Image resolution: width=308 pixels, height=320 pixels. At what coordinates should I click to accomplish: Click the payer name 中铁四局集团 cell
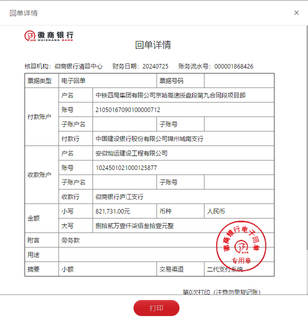(x=170, y=95)
